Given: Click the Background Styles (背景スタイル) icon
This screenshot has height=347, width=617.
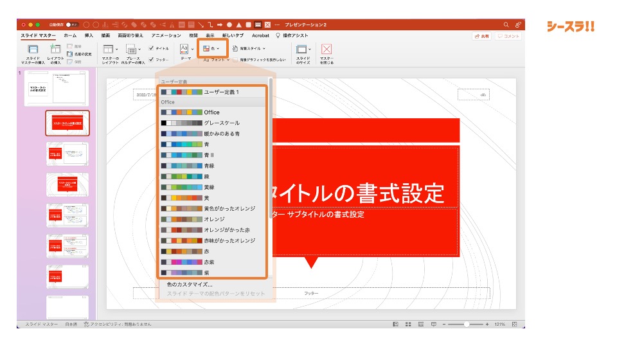Looking at the screenshot, I should 235,48.
